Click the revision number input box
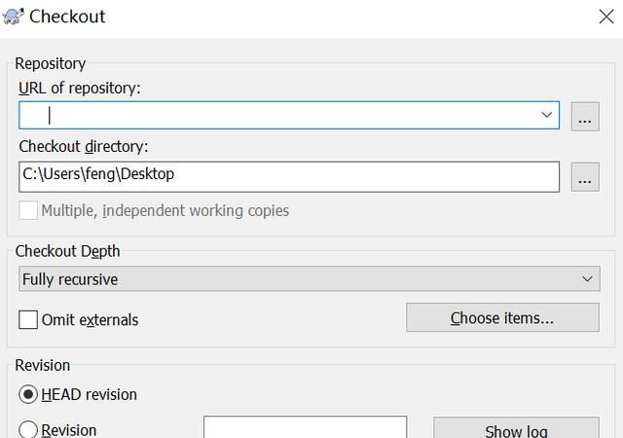 pos(305,429)
